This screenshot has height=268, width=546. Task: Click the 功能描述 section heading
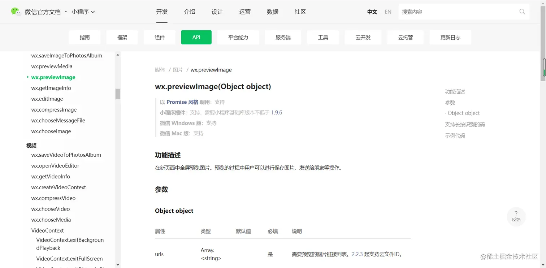(168, 155)
